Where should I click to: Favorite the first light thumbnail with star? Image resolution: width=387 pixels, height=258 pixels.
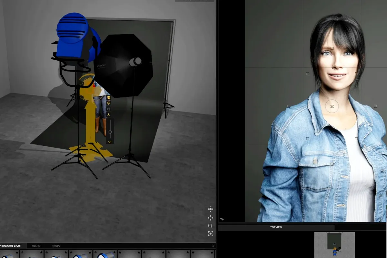coord(17,252)
